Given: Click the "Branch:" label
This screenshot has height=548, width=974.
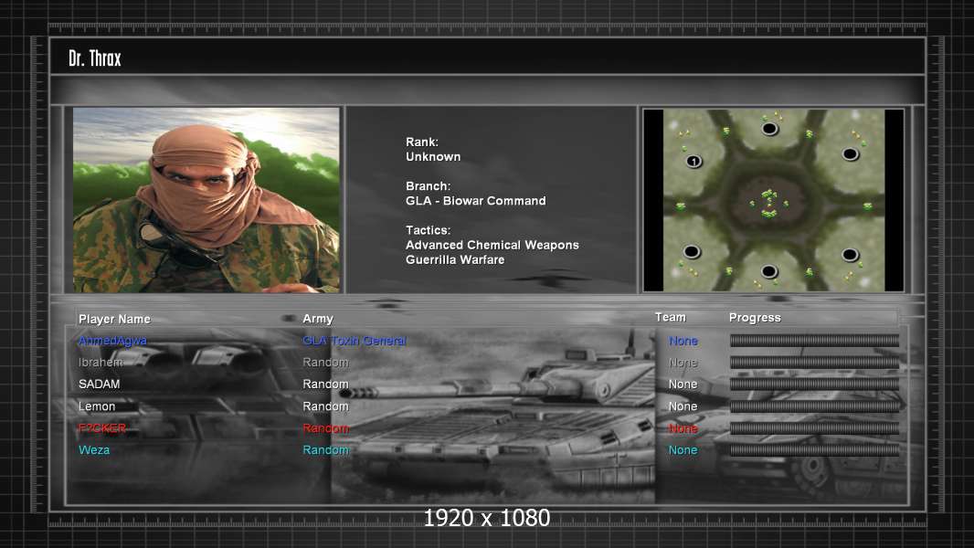Looking at the screenshot, I should tap(428, 186).
